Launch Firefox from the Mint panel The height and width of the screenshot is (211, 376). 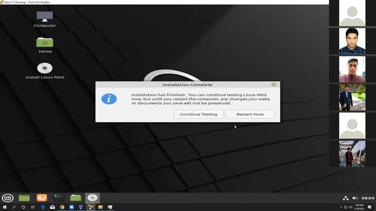pyautogui.click(x=42, y=198)
